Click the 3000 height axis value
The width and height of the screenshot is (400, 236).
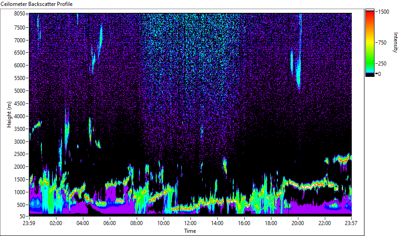(x=20, y=142)
